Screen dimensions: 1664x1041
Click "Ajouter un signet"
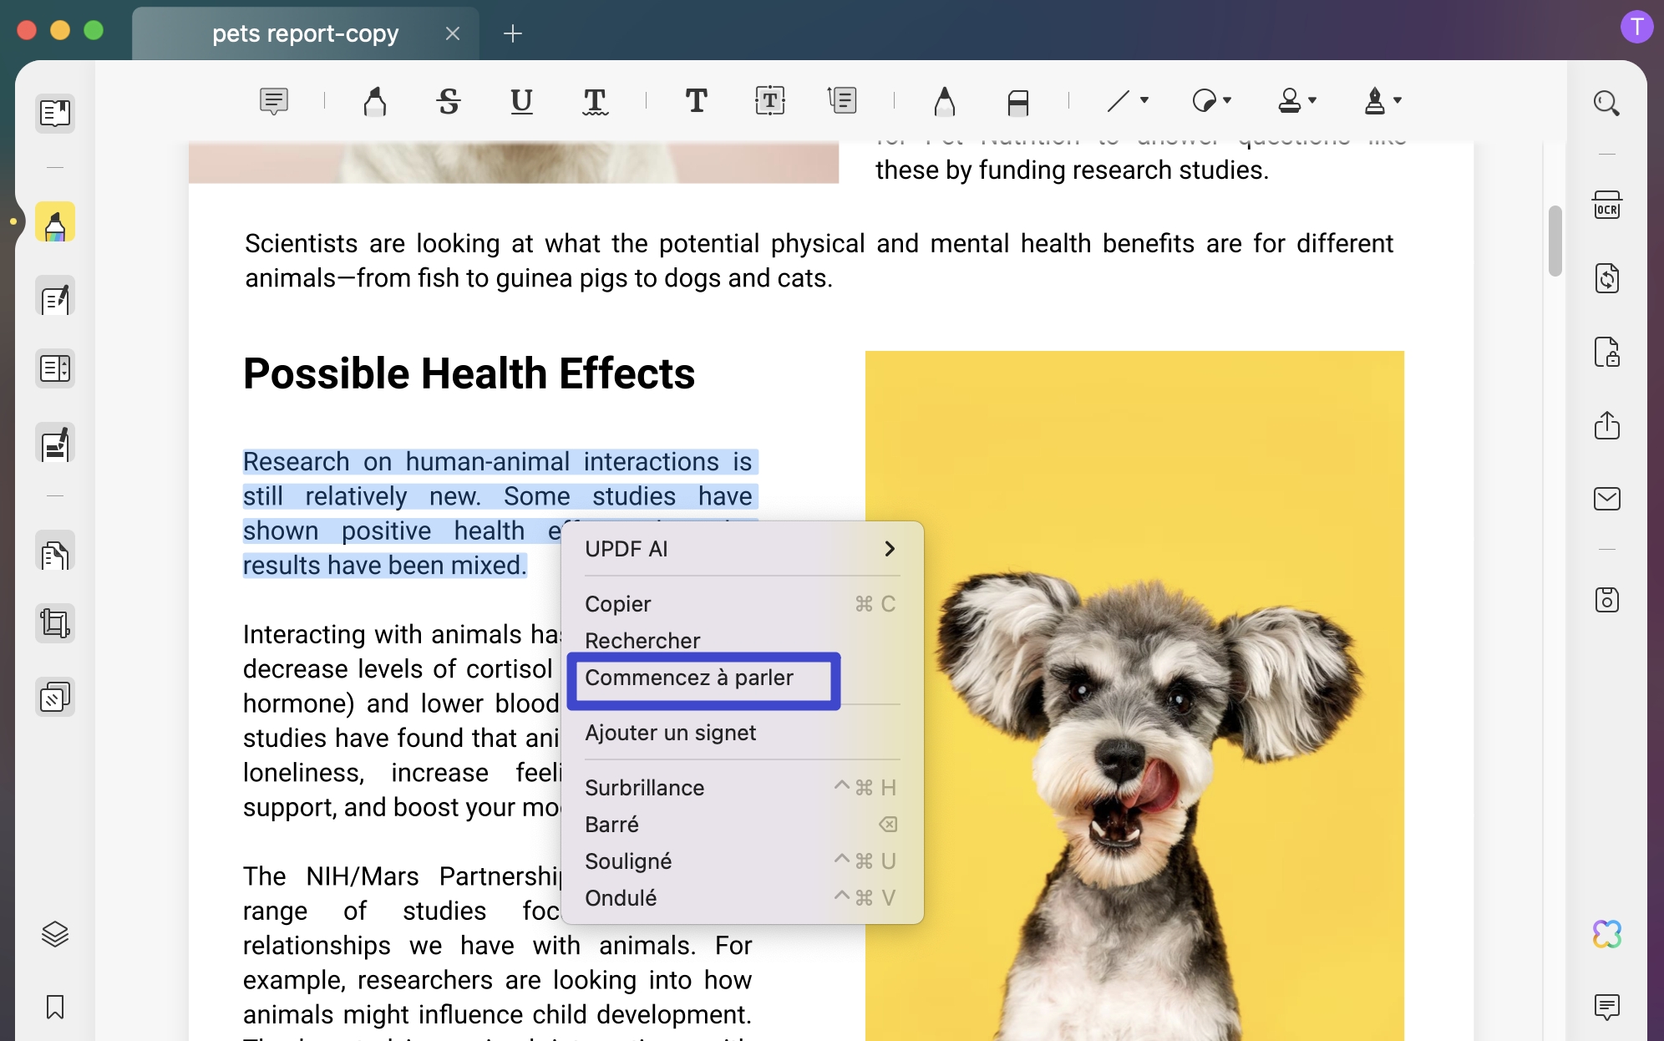click(x=671, y=733)
